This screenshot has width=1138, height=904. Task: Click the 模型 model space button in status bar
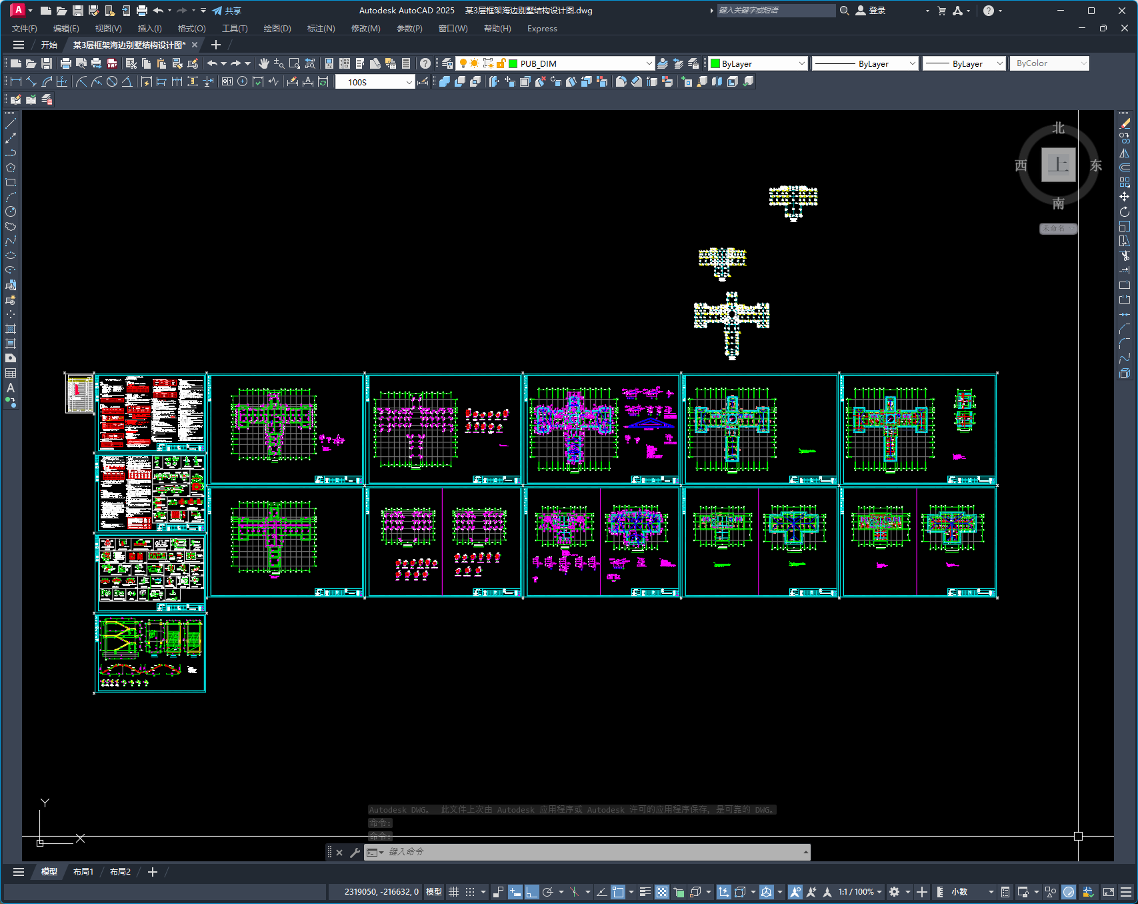coord(434,892)
